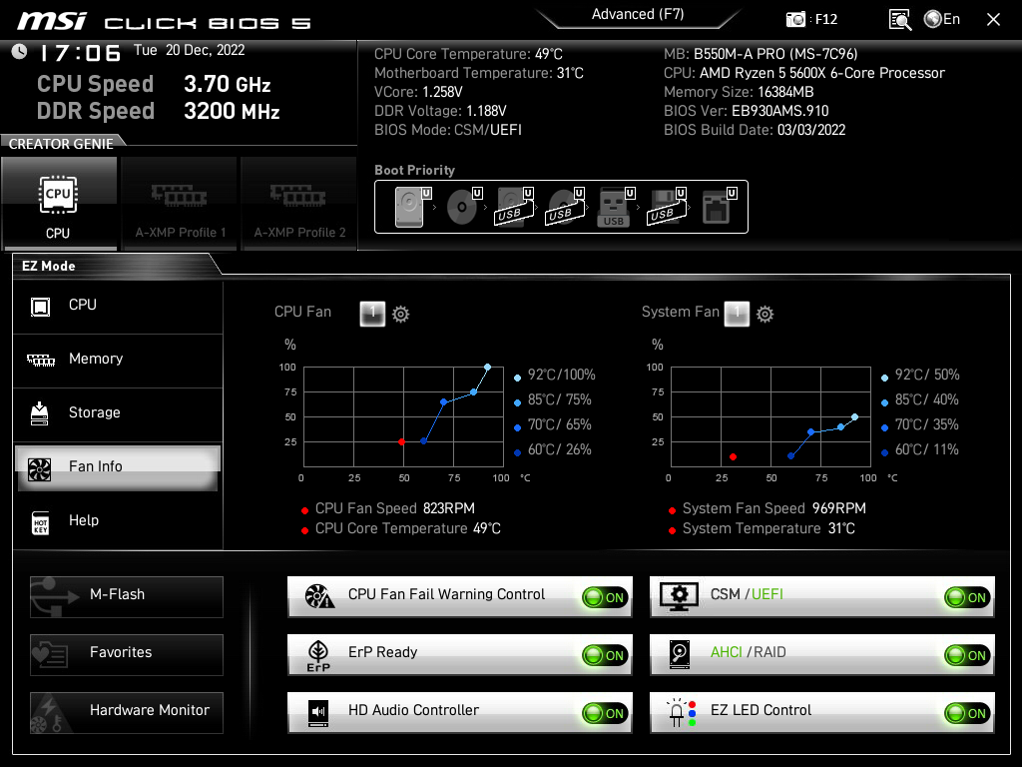Click CPU fan curve point at 70°C
1022x767 pixels.
coord(444,402)
